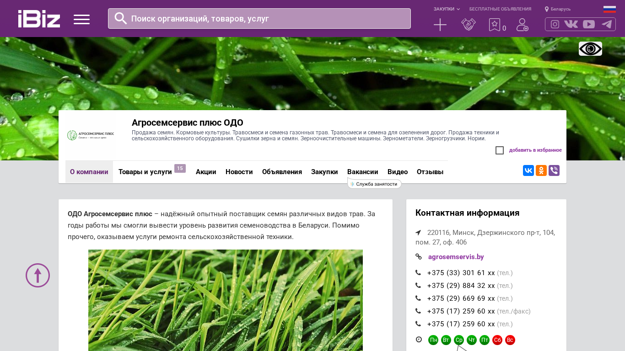625x351 pixels.
Task: Click the company title Агросемсервис плюс ОДО
Action: tap(188, 122)
